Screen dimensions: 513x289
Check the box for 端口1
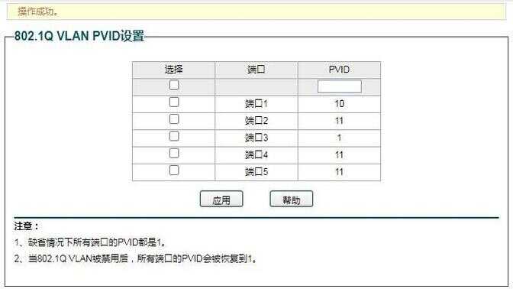tap(174, 102)
